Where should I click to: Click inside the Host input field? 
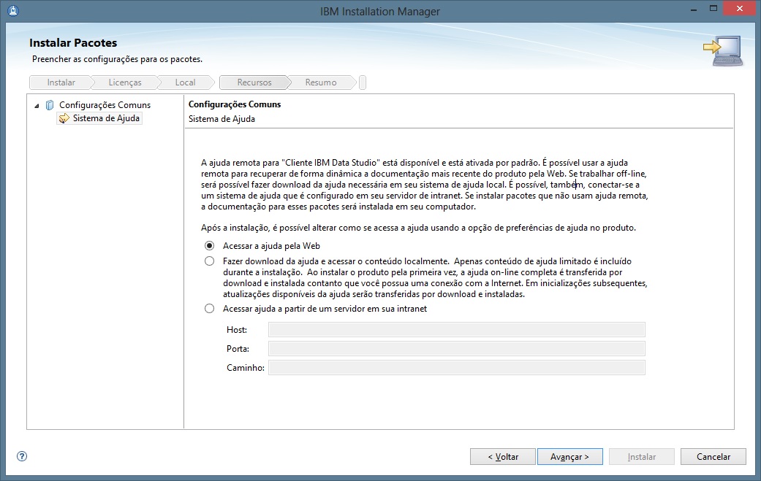(x=457, y=329)
